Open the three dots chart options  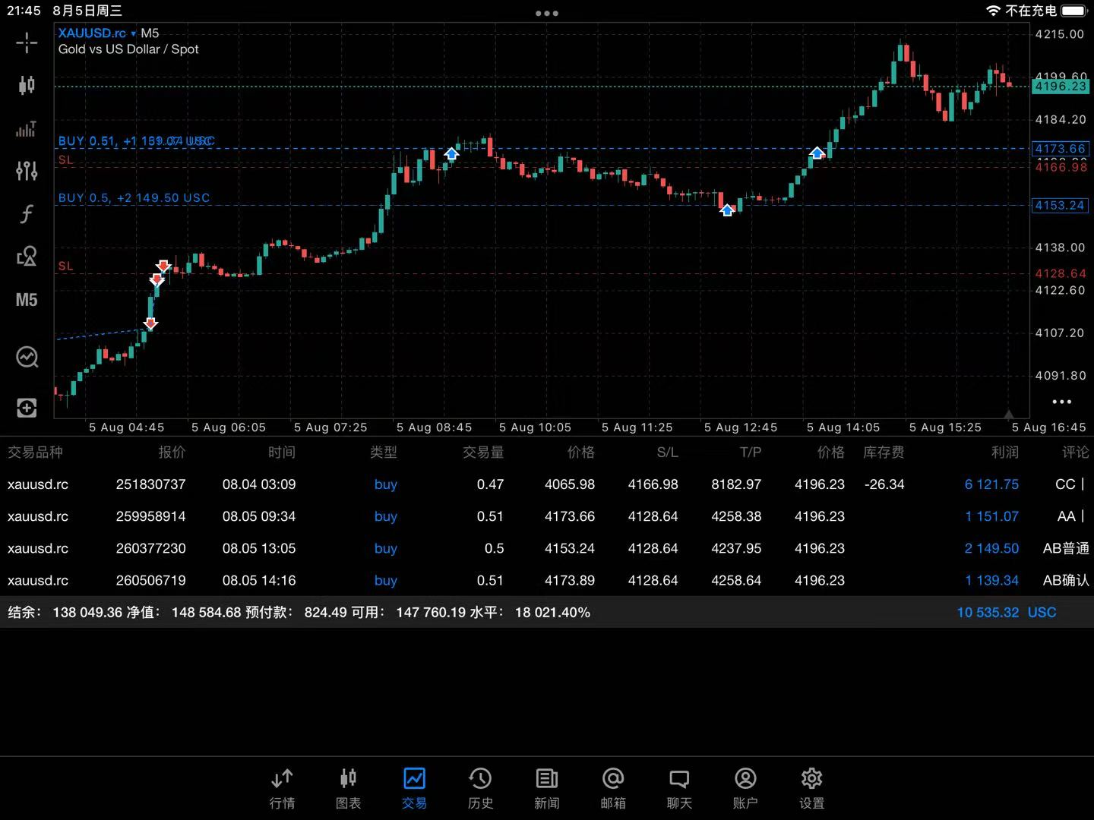click(x=1061, y=402)
